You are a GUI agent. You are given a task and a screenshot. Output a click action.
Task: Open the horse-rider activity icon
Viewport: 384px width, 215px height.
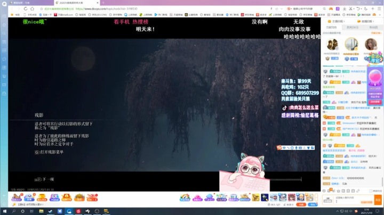pos(17,197)
